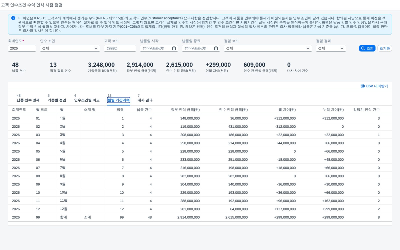This screenshot has height=250, width=400.
Task: Select the 월별 기간귀속 tab
Action: coord(118,100)
